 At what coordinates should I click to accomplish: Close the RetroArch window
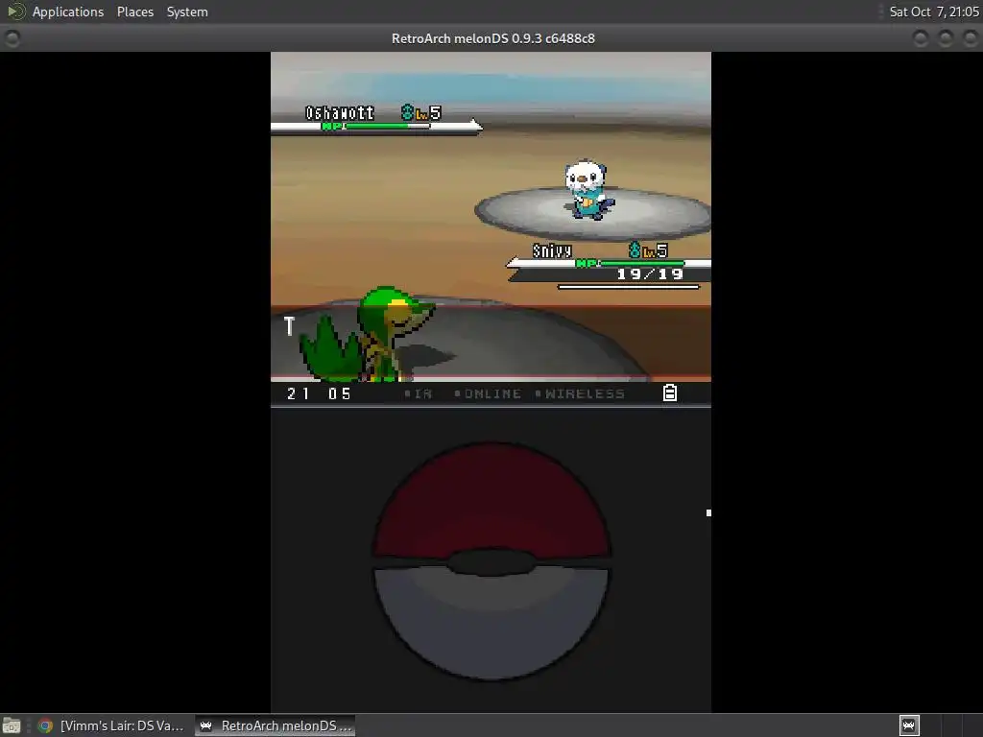[970, 38]
